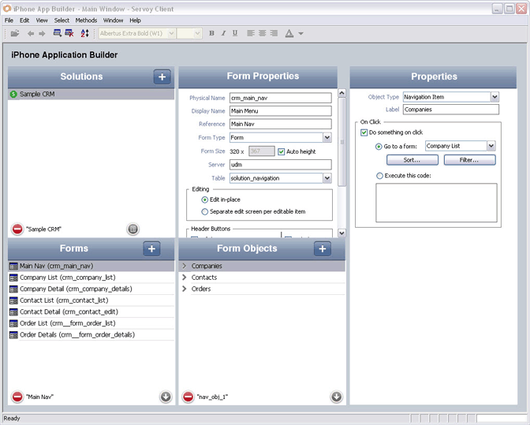This screenshot has width=530, height=425.
Task: Open the Form Type dropdown
Action: click(x=327, y=138)
